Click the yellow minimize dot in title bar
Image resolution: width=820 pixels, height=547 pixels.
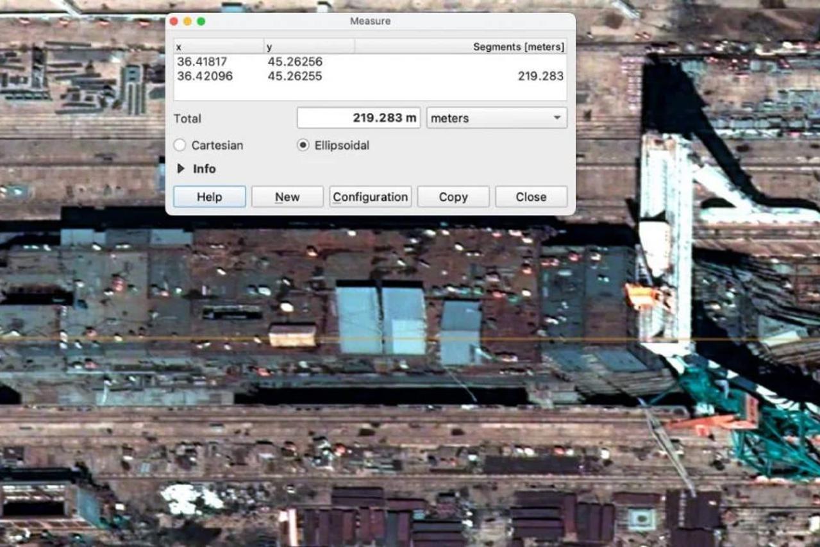pos(187,21)
